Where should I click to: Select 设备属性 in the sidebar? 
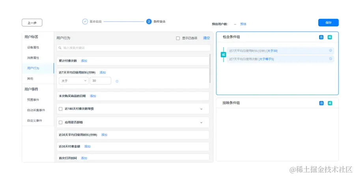33,48
